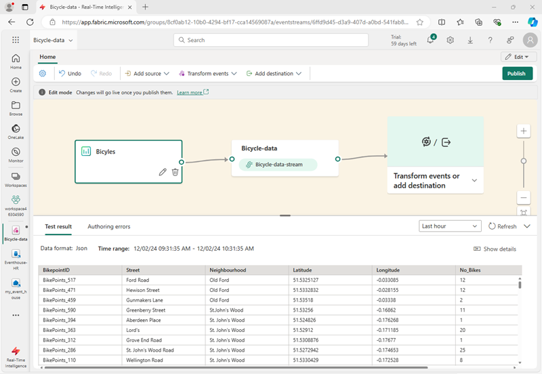542x374 pixels.
Task: Fit canvas to view icon
Action: coord(523,212)
